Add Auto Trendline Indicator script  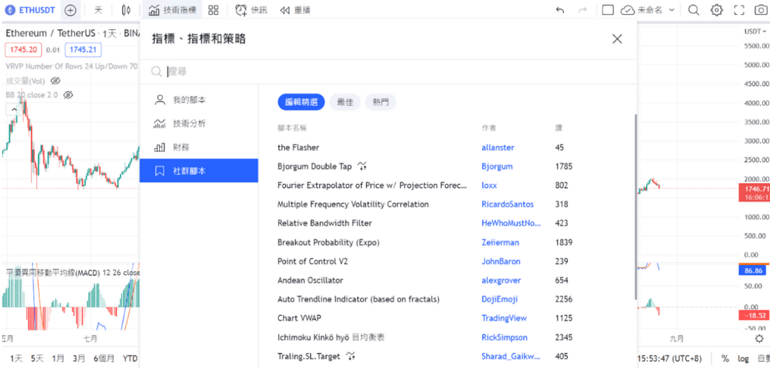coord(358,299)
